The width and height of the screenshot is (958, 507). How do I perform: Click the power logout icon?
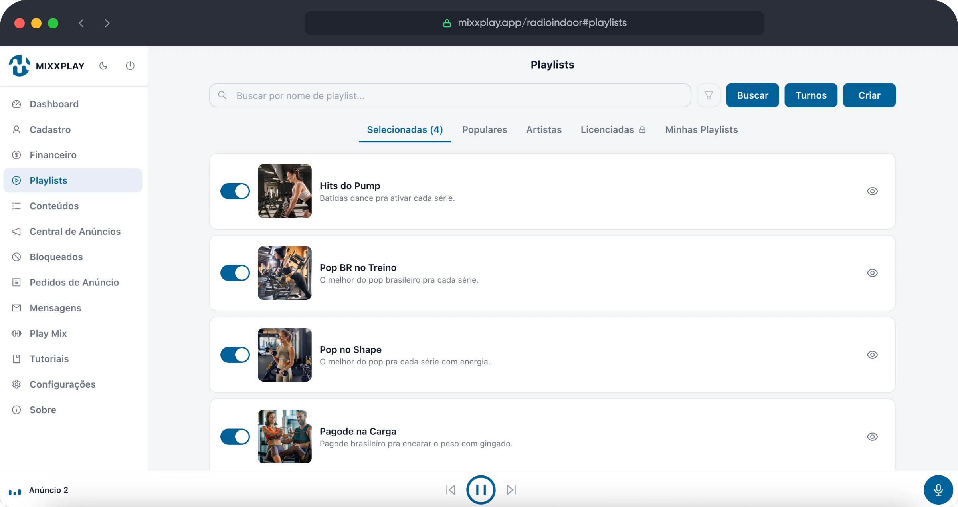130,66
